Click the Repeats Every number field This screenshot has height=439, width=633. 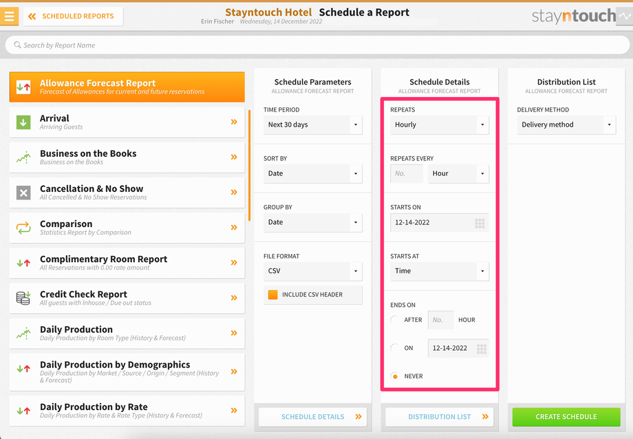[x=407, y=173]
